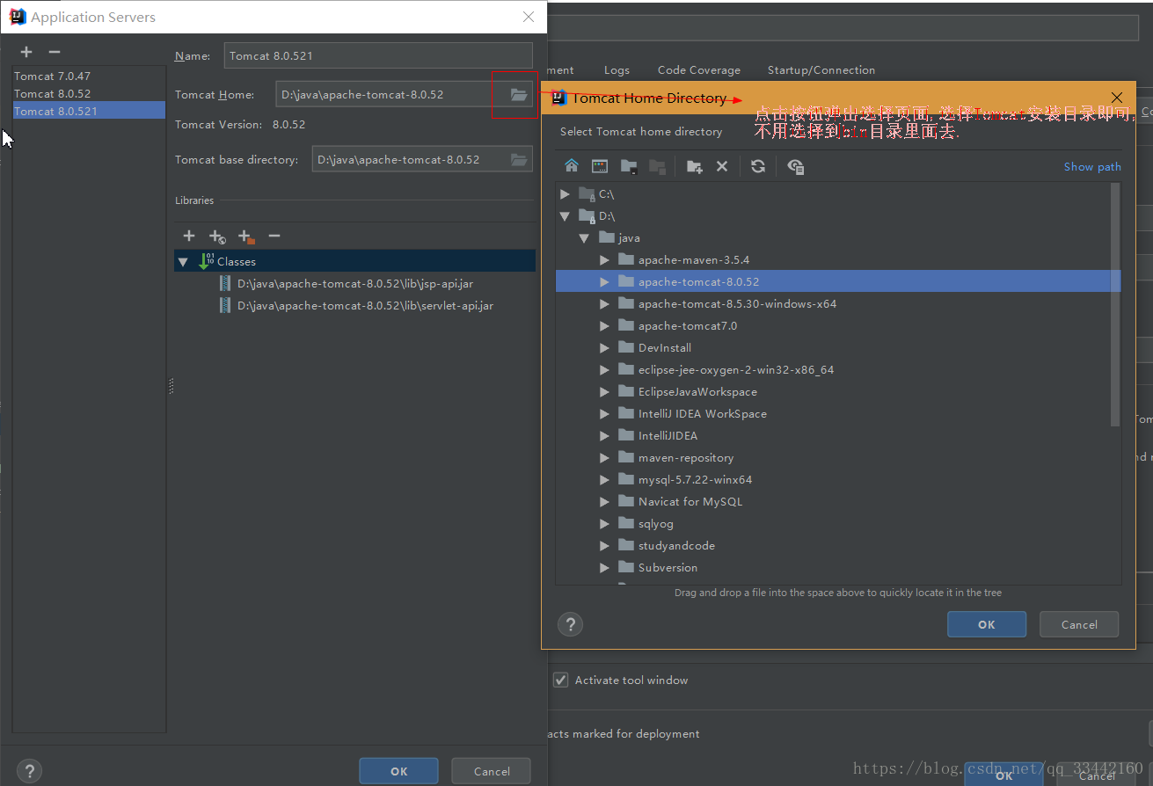Click Cancel in Tomcat Home Directory dialog
The height and width of the screenshot is (786, 1153).
[1079, 624]
